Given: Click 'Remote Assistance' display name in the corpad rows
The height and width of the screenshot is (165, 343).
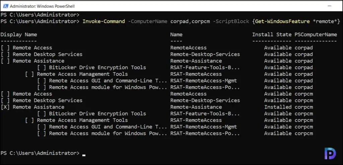Looking at the screenshot, I should click(x=39, y=61).
